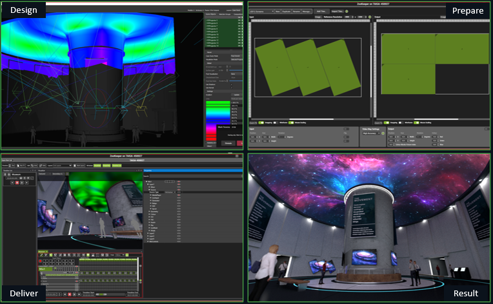
Task: Select the Museum timeline tab
Action: pos(43,252)
